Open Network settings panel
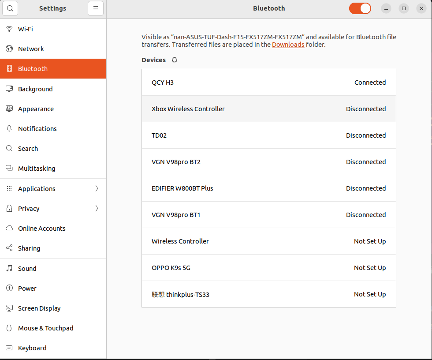 [x=53, y=49]
